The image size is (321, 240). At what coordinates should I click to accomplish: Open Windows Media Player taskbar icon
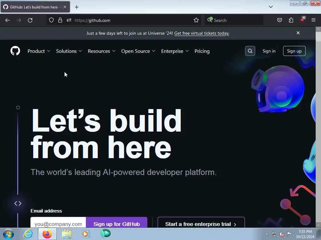pos(86,234)
